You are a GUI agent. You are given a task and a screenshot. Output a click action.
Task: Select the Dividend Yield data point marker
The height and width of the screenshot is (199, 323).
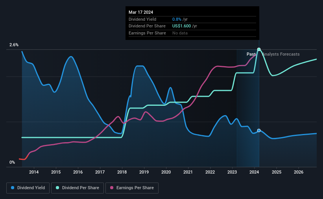pyautogui.click(x=259, y=130)
